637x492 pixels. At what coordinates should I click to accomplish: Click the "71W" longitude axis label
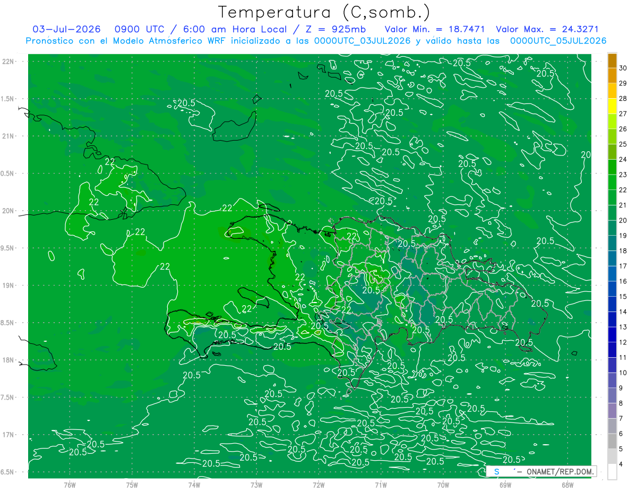(381, 485)
